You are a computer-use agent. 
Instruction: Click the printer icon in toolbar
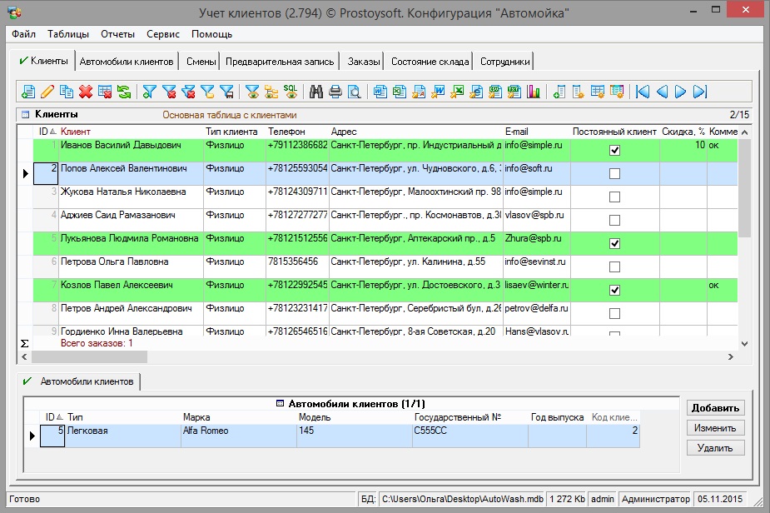[x=335, y=92]
